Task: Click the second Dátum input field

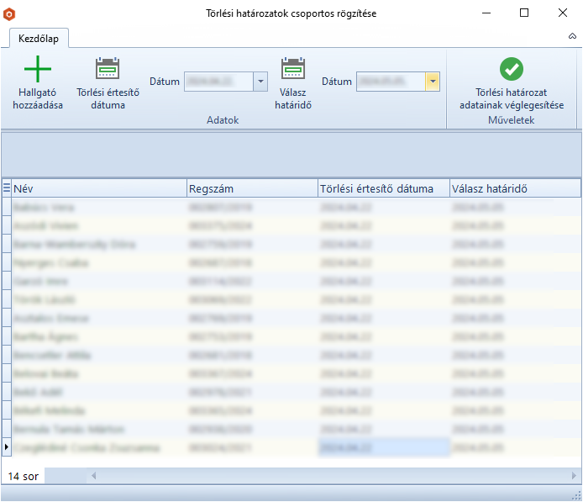Action: pyautogui.click(x=390, y=82)
